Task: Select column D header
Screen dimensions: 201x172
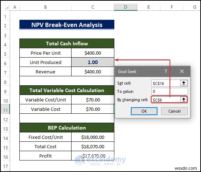Action: coord(125,7)
